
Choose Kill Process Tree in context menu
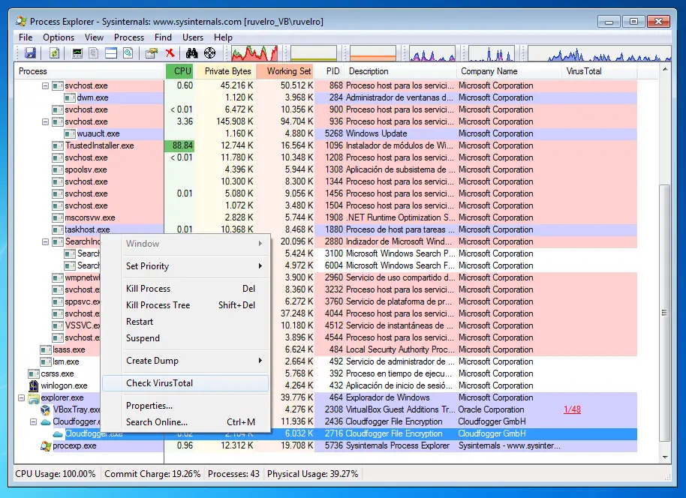pyautogui.click(x=186, y=305)
